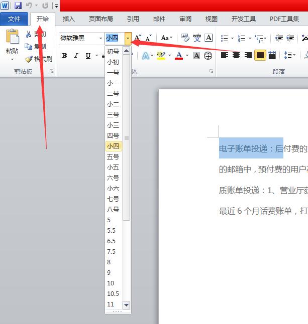308x324 pixels.
Task: Switch to the View (视图) tab
Action: coord(212,19)
